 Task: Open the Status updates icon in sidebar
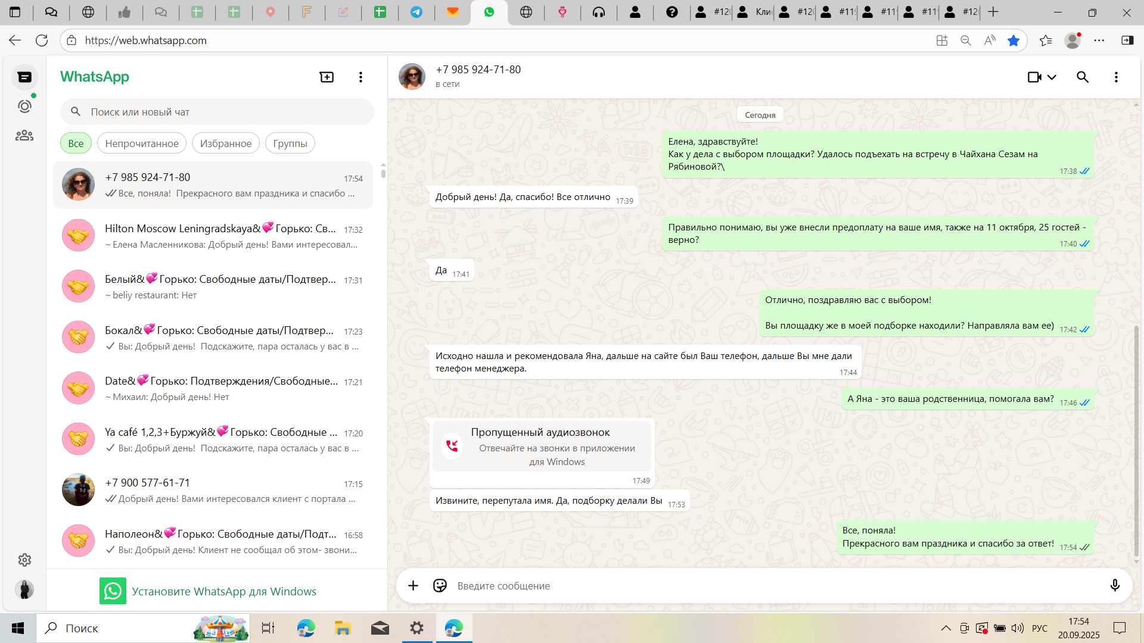(x=24, y=107)
